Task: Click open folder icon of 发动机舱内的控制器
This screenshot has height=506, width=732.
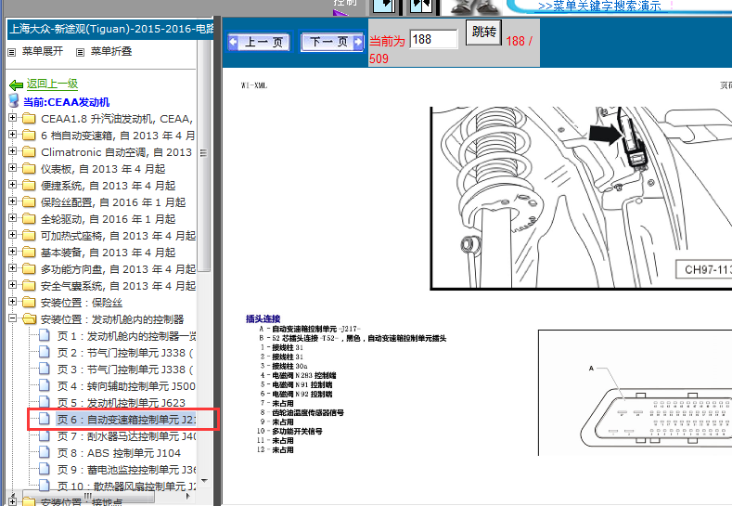Action: pyautogui.click(x=30, y=319)
